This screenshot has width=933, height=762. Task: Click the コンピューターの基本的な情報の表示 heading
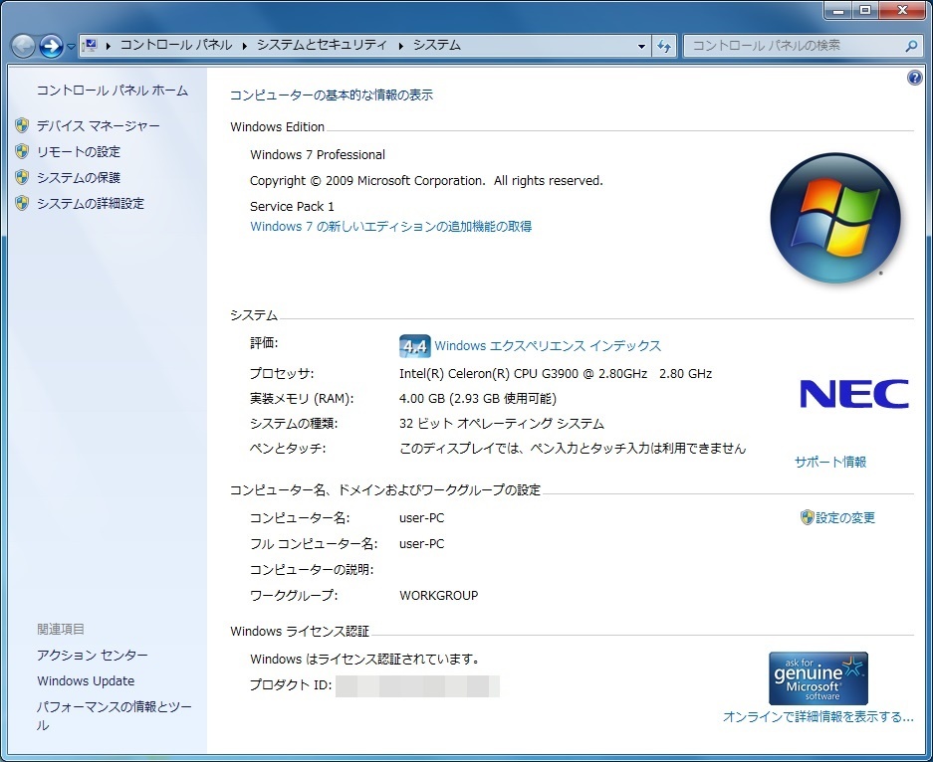[x=332, y=95]
